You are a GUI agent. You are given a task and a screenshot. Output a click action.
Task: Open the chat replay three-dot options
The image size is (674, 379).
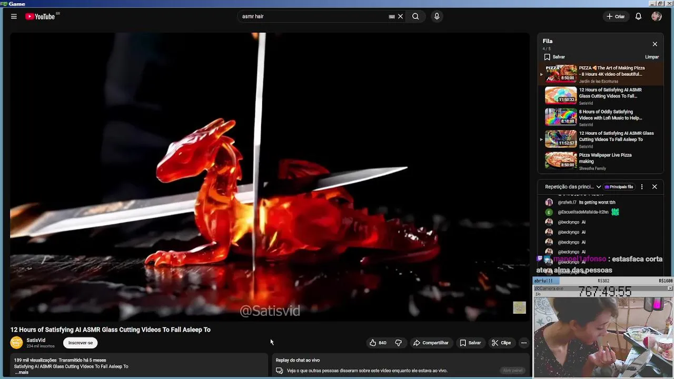point(641,187)
